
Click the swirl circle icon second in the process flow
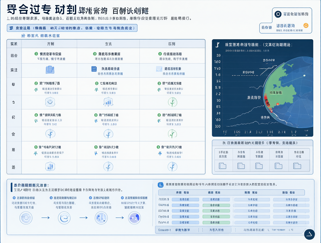pyautogui.click(x=64, y=218)
